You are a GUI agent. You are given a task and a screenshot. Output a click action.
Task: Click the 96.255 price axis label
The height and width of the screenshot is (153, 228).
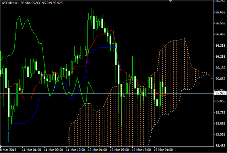(x=220, y=57)
